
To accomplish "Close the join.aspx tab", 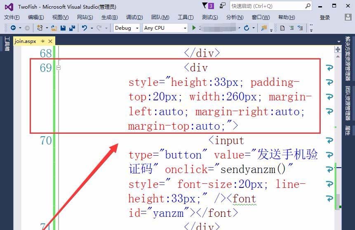I will click(x=50, y=41).
